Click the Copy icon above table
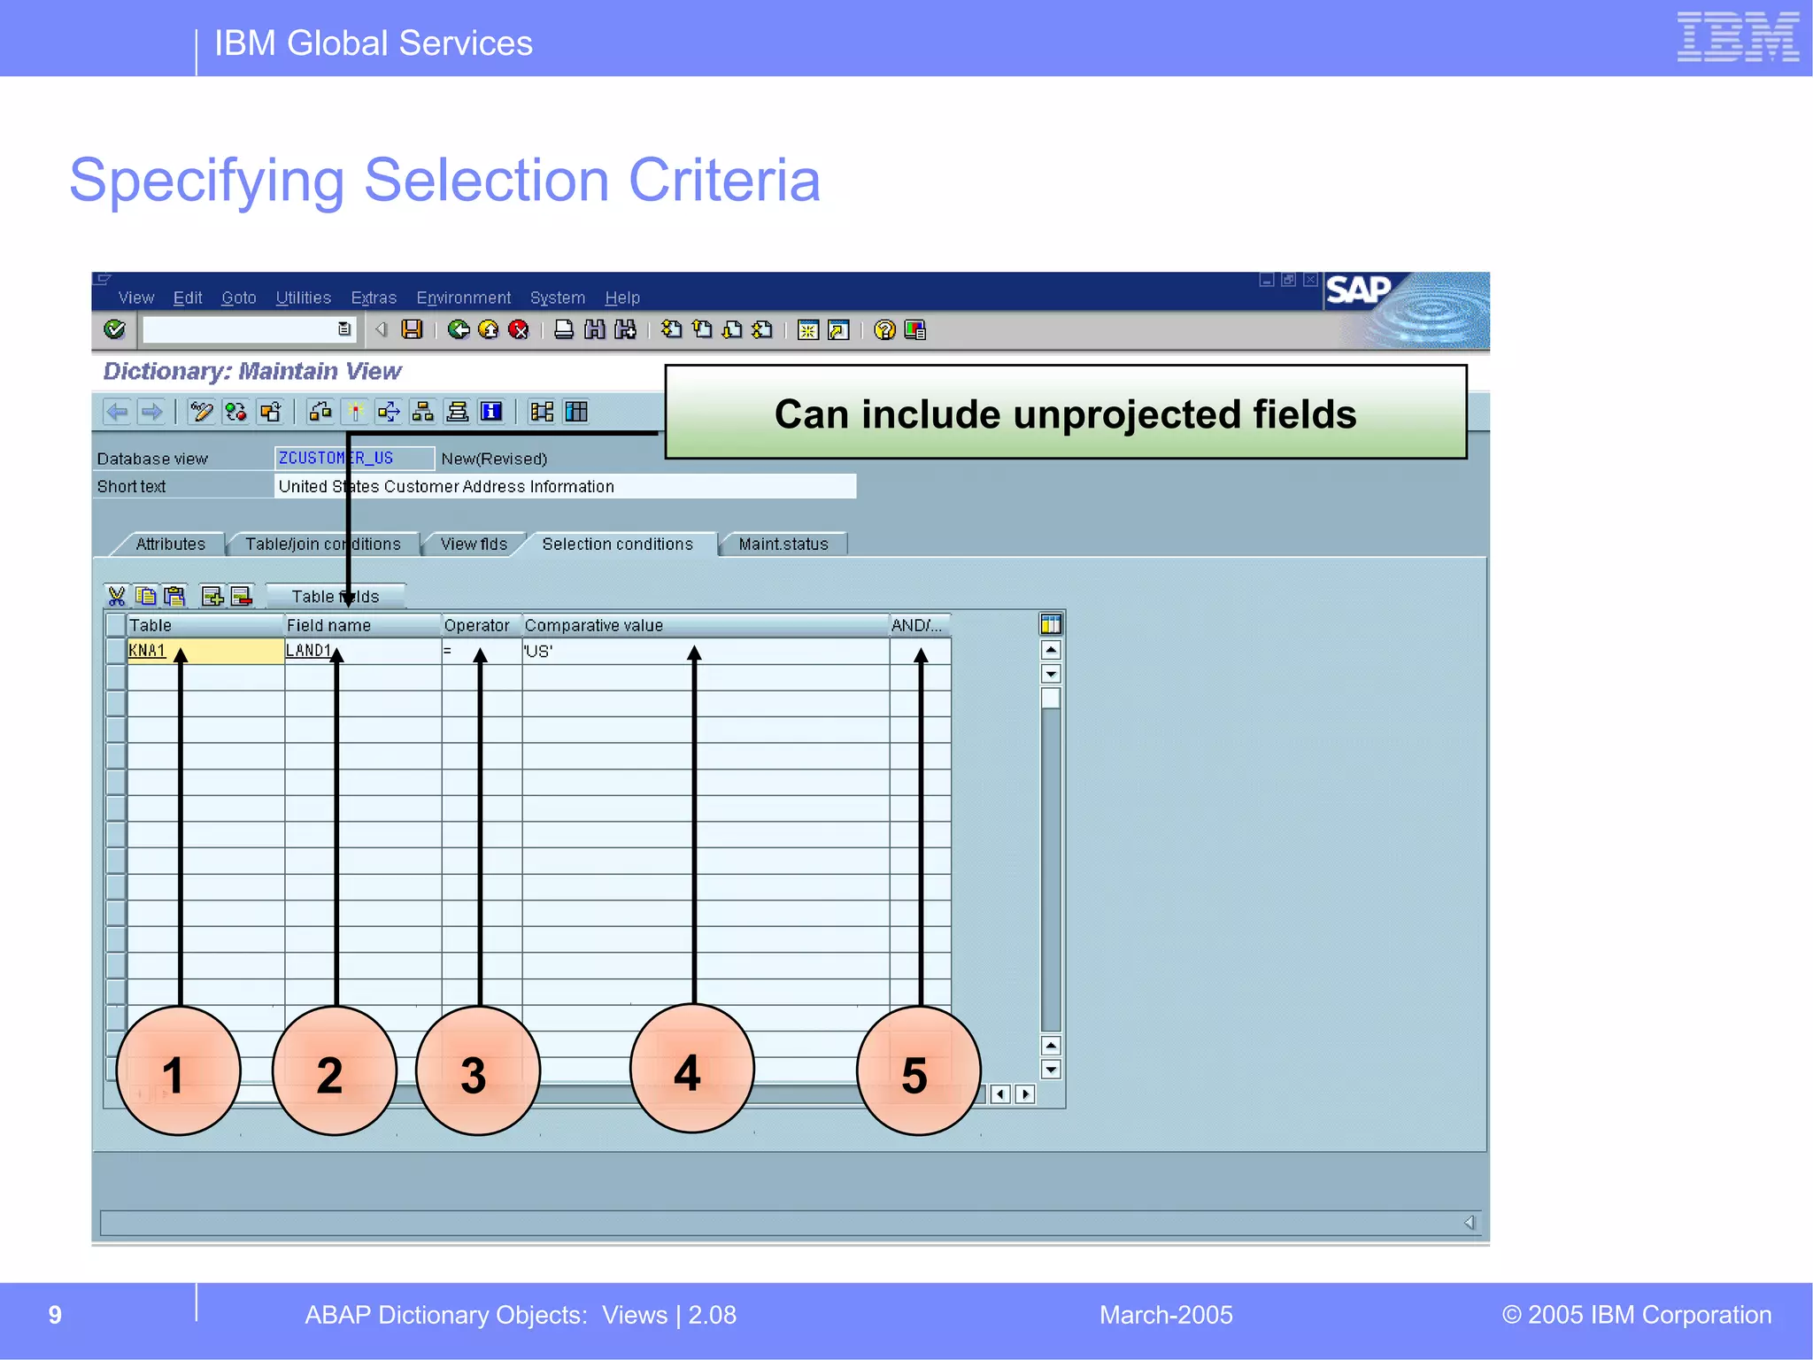This screenshot has width=1813, height=1360. 146,596
